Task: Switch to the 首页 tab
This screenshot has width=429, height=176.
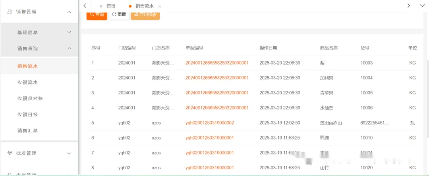Action: pyautogui.click(x=111, y=6)
